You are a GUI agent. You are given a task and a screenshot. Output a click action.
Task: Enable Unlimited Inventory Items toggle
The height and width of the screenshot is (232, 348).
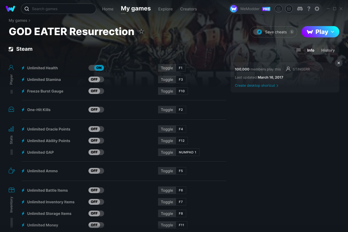[96, 202]
